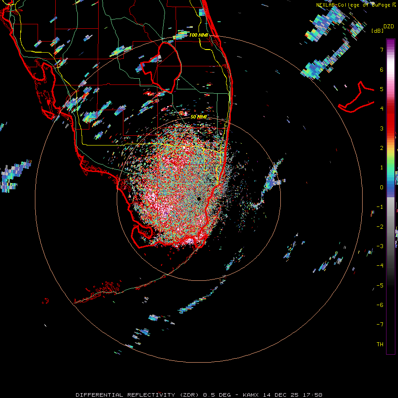Click the 1 value on color scale
The height and width of the screenshot is (398, 398).
click(x=382, y=168)
